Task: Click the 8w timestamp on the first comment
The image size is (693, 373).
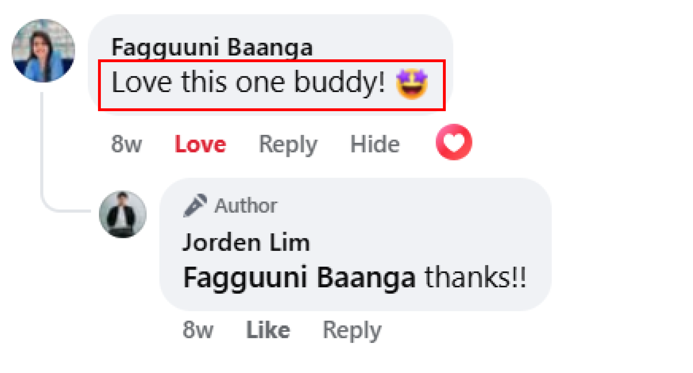Action: tap(127, 144)
